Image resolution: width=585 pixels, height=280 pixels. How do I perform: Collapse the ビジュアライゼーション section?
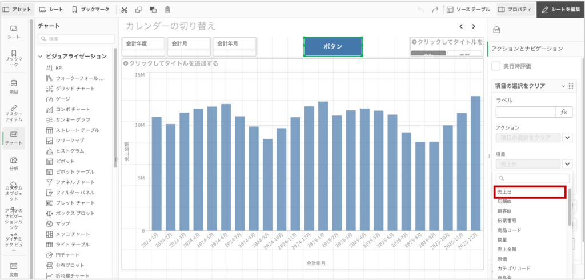coord(41,57)
